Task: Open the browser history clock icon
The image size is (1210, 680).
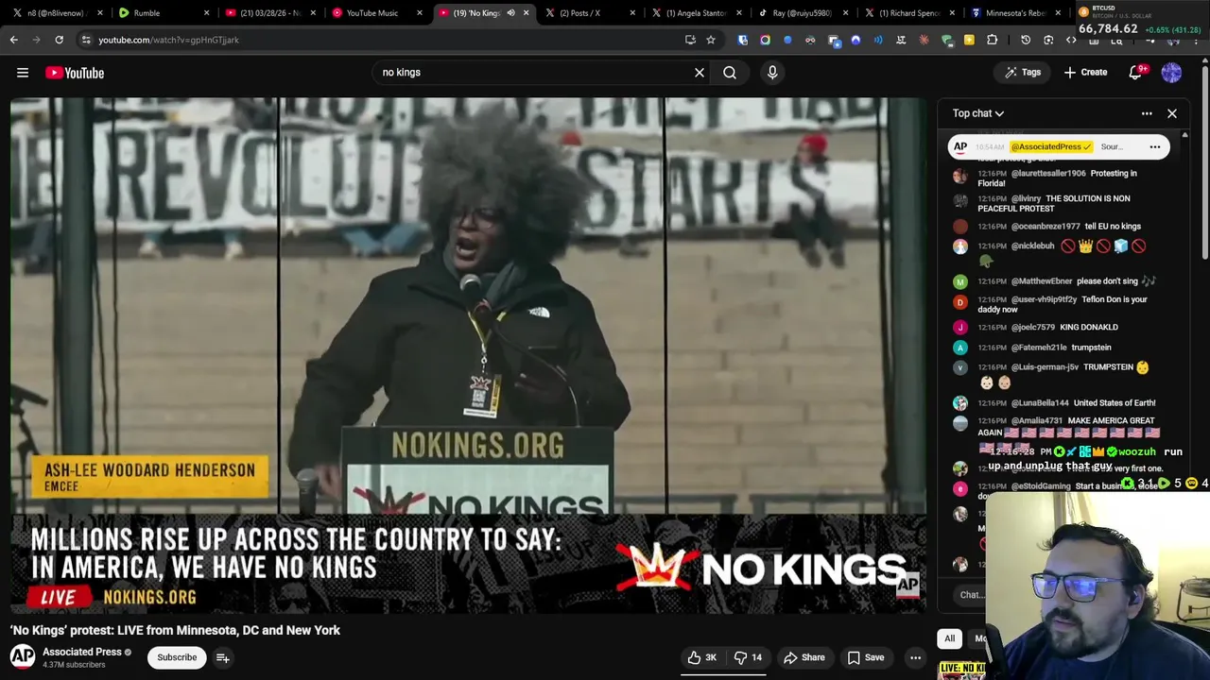Action: pyautogui.click(x=1026, y=40)
